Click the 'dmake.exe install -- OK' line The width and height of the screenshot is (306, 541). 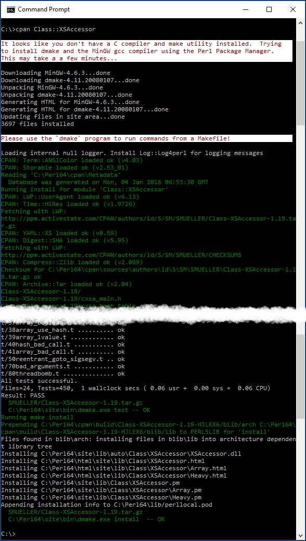point(86,519)
